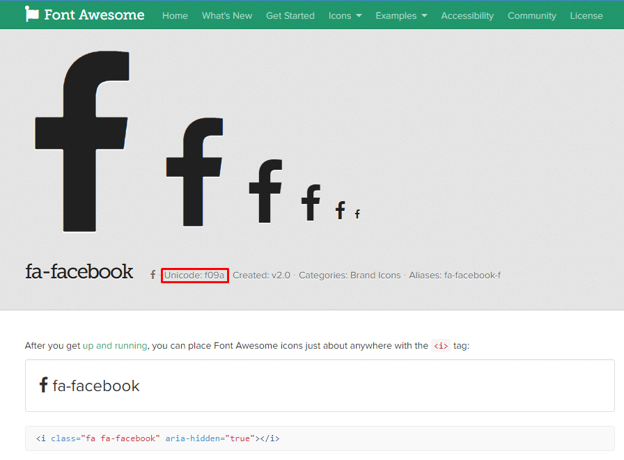
Task: Expand the Examples dropdown menu
Action: (x=401, y=15)
